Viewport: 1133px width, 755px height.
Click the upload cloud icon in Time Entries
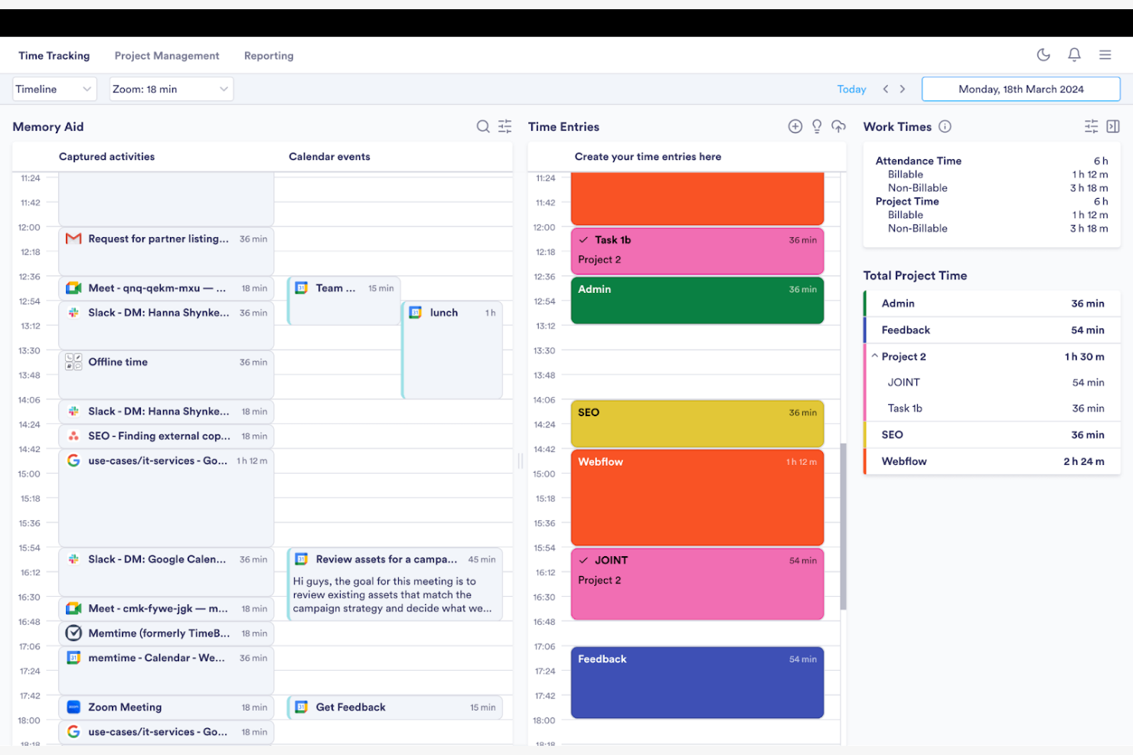tap(839, 126)
